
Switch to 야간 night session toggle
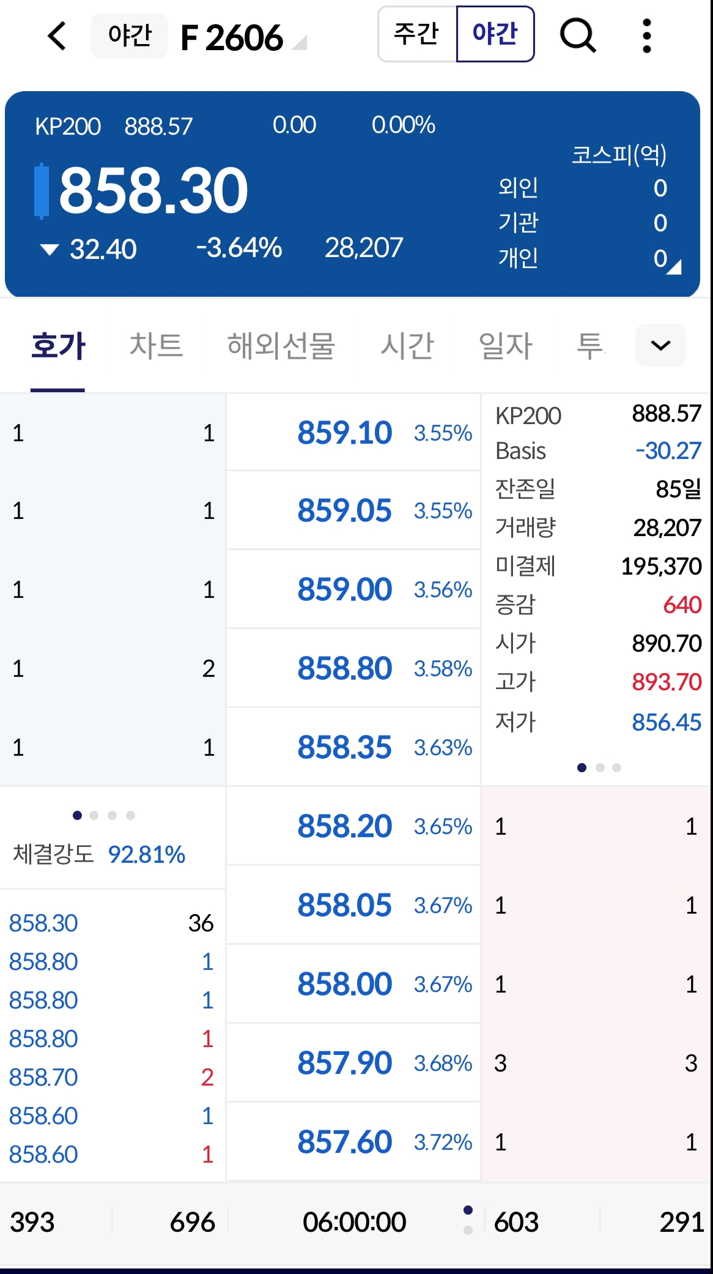click(495, 34)
